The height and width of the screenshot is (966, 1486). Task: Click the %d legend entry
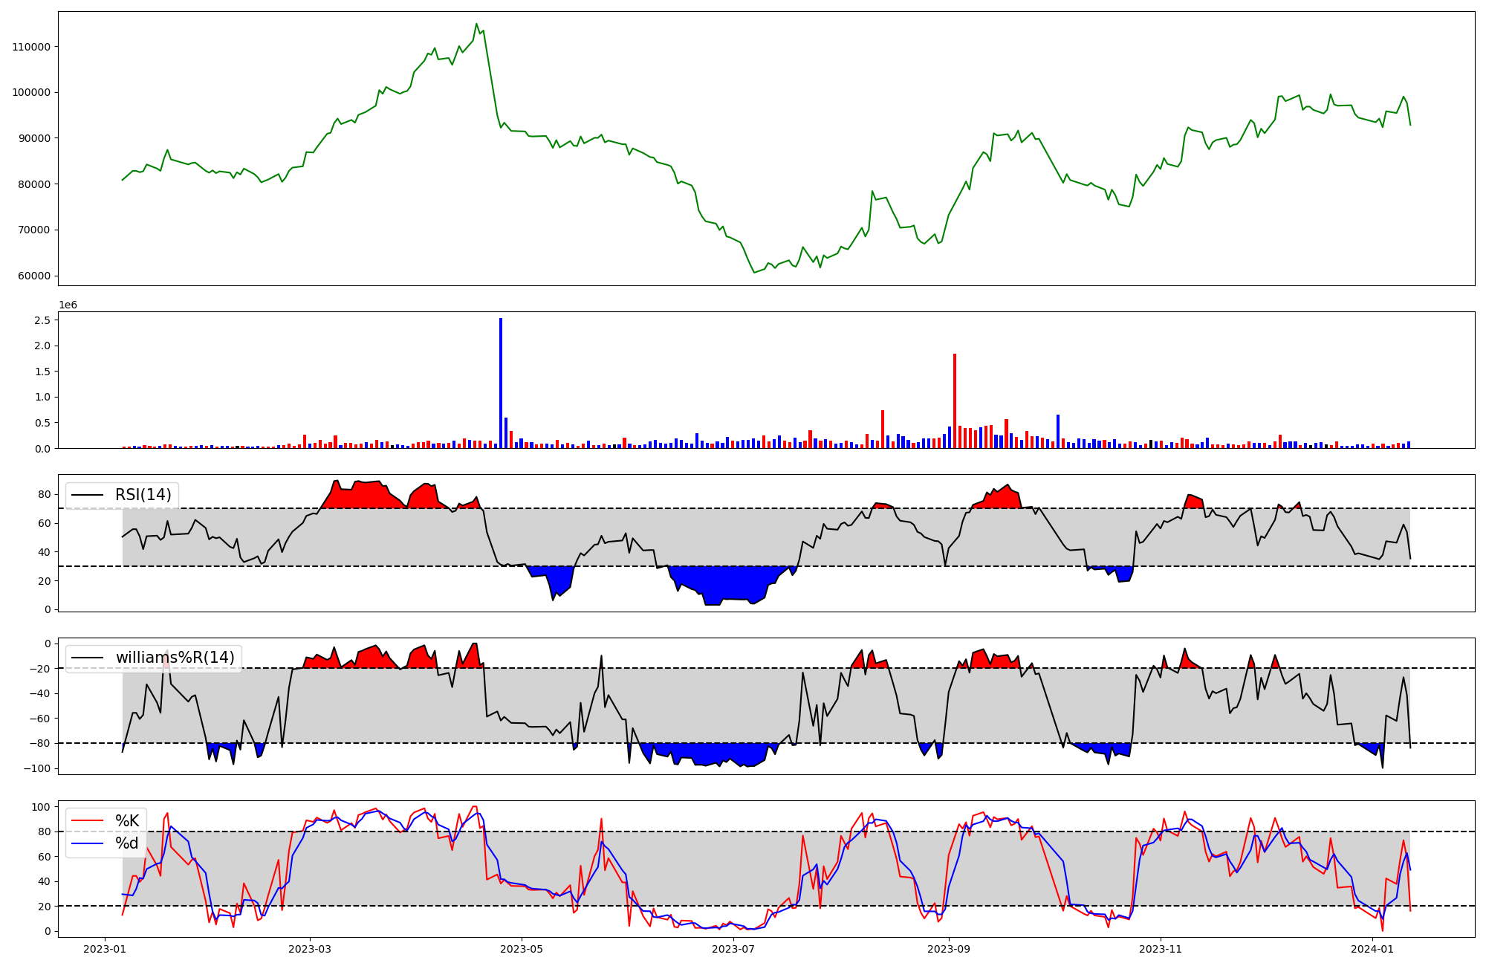127,843
